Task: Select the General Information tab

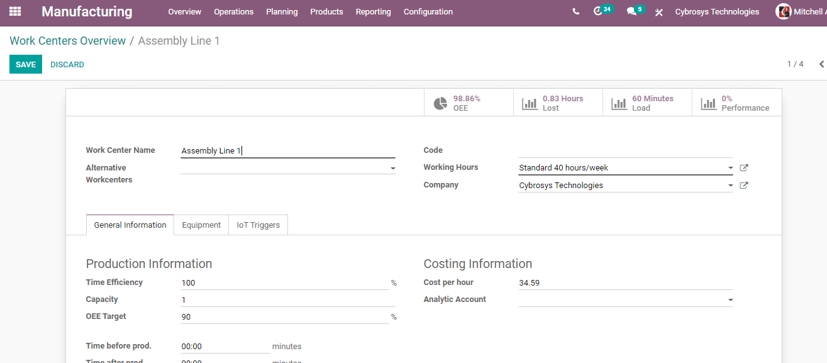Action: point(130,225)
